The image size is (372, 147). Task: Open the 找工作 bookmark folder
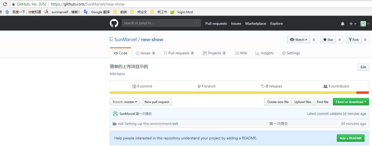158,12
